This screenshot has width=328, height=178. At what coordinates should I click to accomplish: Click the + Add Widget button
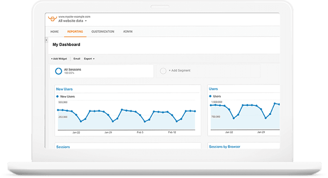(x=59, y=58)
